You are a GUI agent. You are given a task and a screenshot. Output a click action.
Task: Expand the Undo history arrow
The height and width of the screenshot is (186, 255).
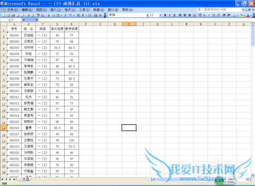[x=74, y=15]
